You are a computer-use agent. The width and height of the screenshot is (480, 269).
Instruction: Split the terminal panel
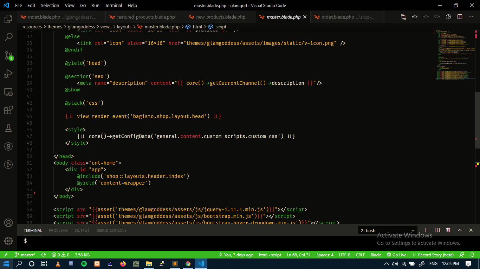pos(437,230)
